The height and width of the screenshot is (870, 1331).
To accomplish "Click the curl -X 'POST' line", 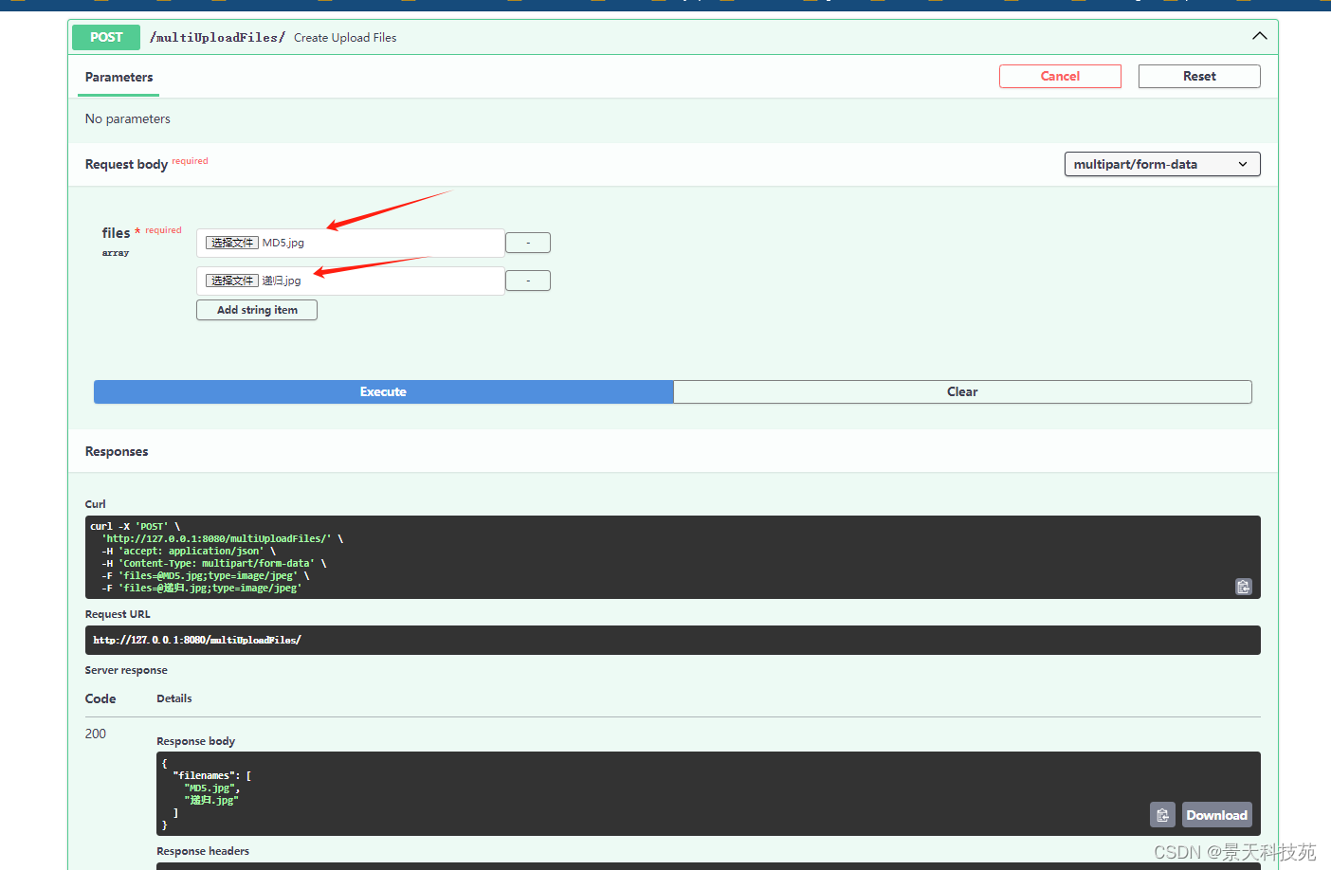I will (x=136, y=526).
